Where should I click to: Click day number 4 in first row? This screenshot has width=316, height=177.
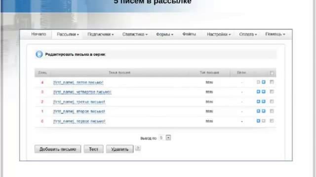point(42,82)
